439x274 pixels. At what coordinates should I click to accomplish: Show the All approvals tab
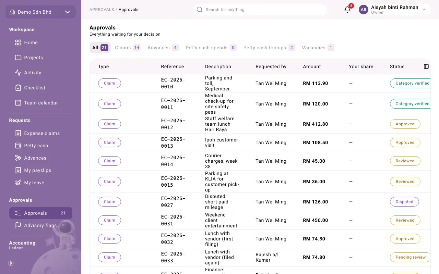pyautogui.click(x=100, y=48)
